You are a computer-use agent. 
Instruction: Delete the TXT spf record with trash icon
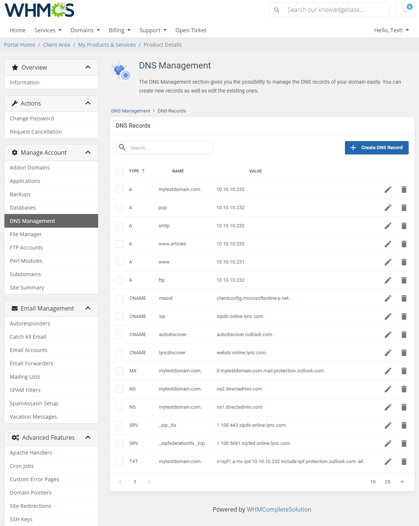point(404,462)
